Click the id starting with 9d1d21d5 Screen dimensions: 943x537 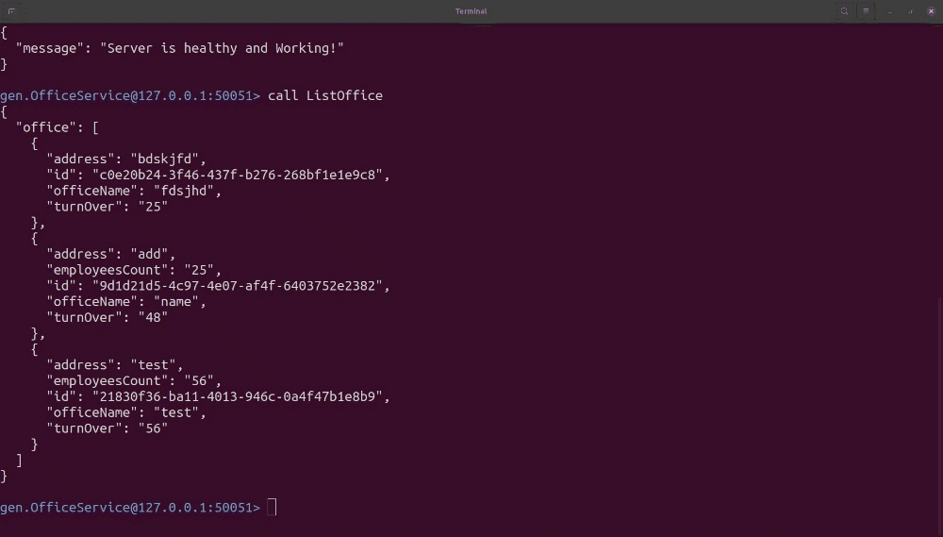(240, 286)
